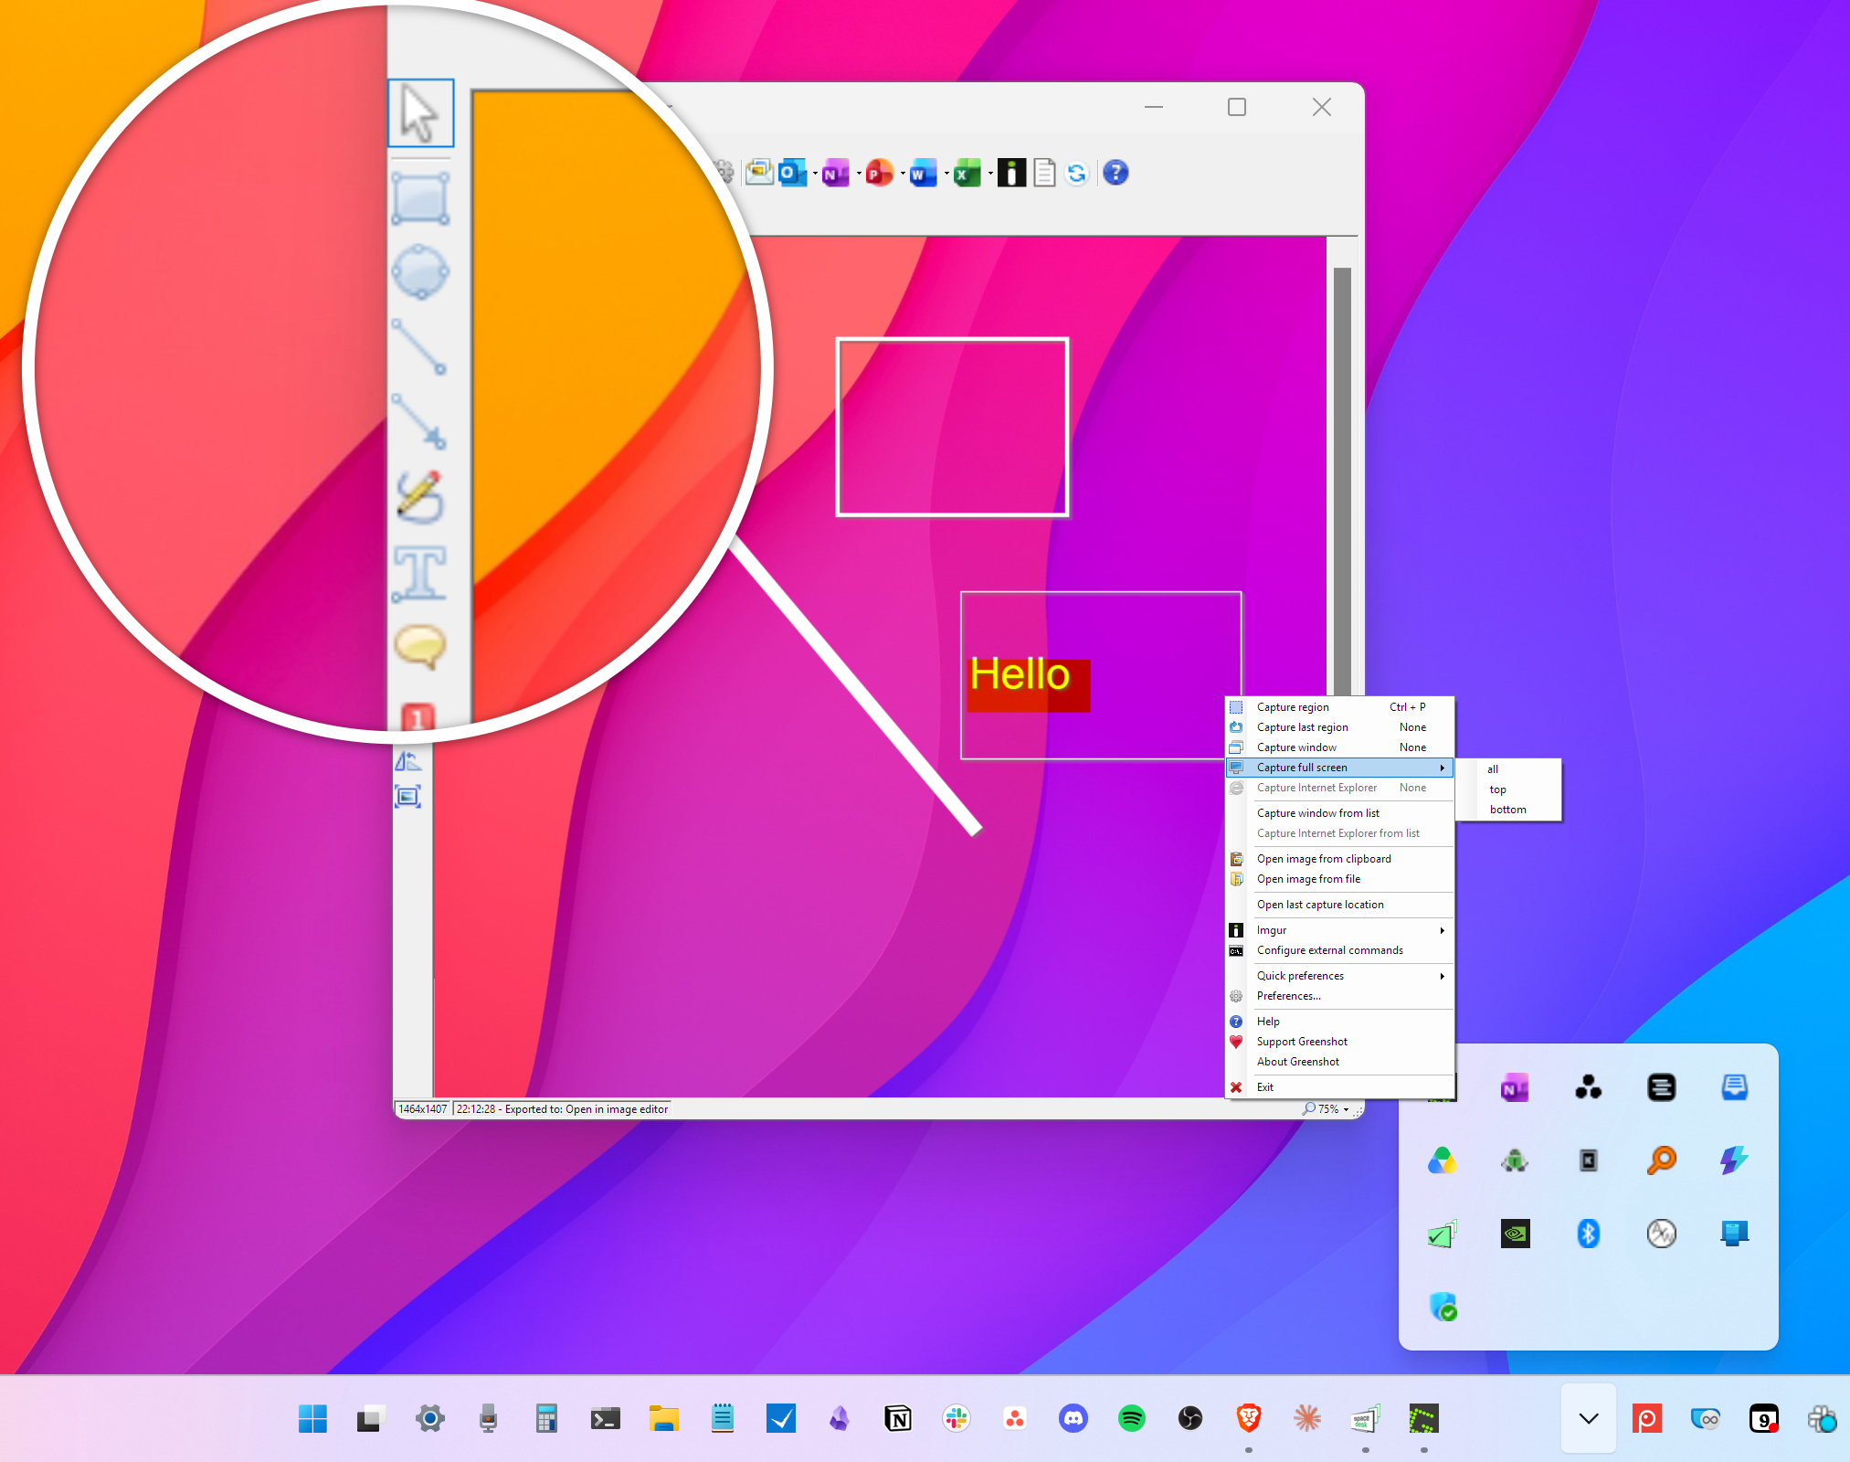Choose Capture last region menu entry
This screenshot has width=1850, height=1462.
tap(1339, 727)
